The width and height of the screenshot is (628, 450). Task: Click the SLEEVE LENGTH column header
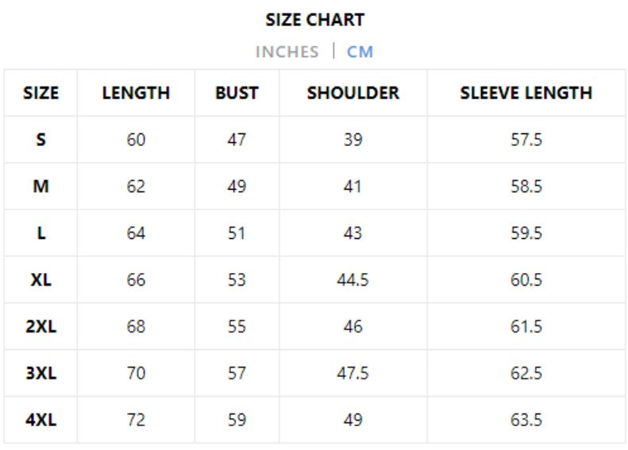click(526, 93)
